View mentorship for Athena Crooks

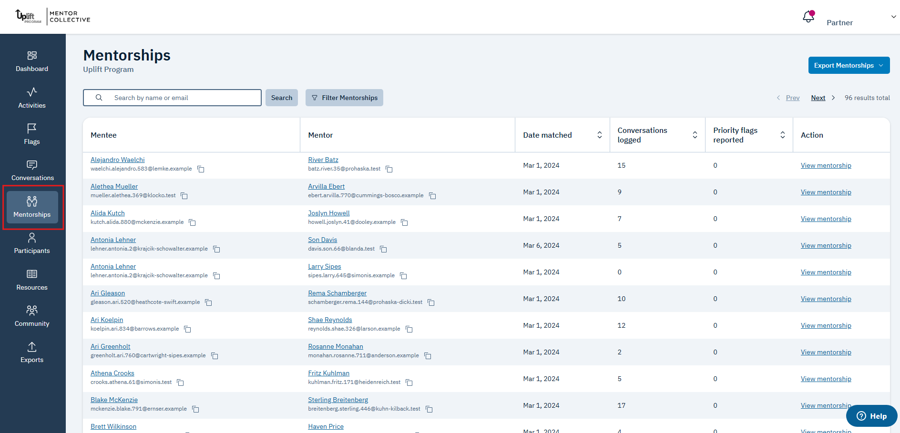click(x=826, y=379)
